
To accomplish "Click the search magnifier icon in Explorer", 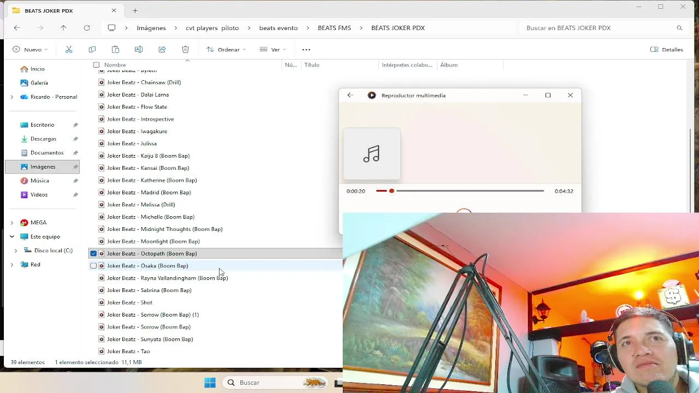I will point(679,28).
